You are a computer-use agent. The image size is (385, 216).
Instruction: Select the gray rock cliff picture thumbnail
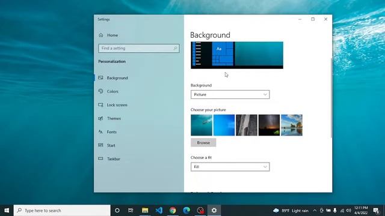247,125
